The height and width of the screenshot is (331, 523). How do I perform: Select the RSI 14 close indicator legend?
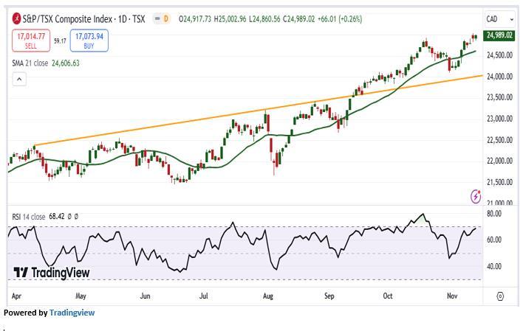click(30, 217)
